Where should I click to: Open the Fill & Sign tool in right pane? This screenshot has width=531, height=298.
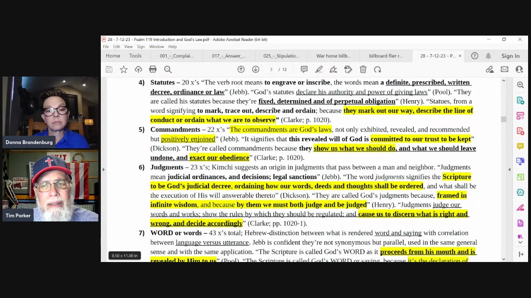(x=520, y=208)
